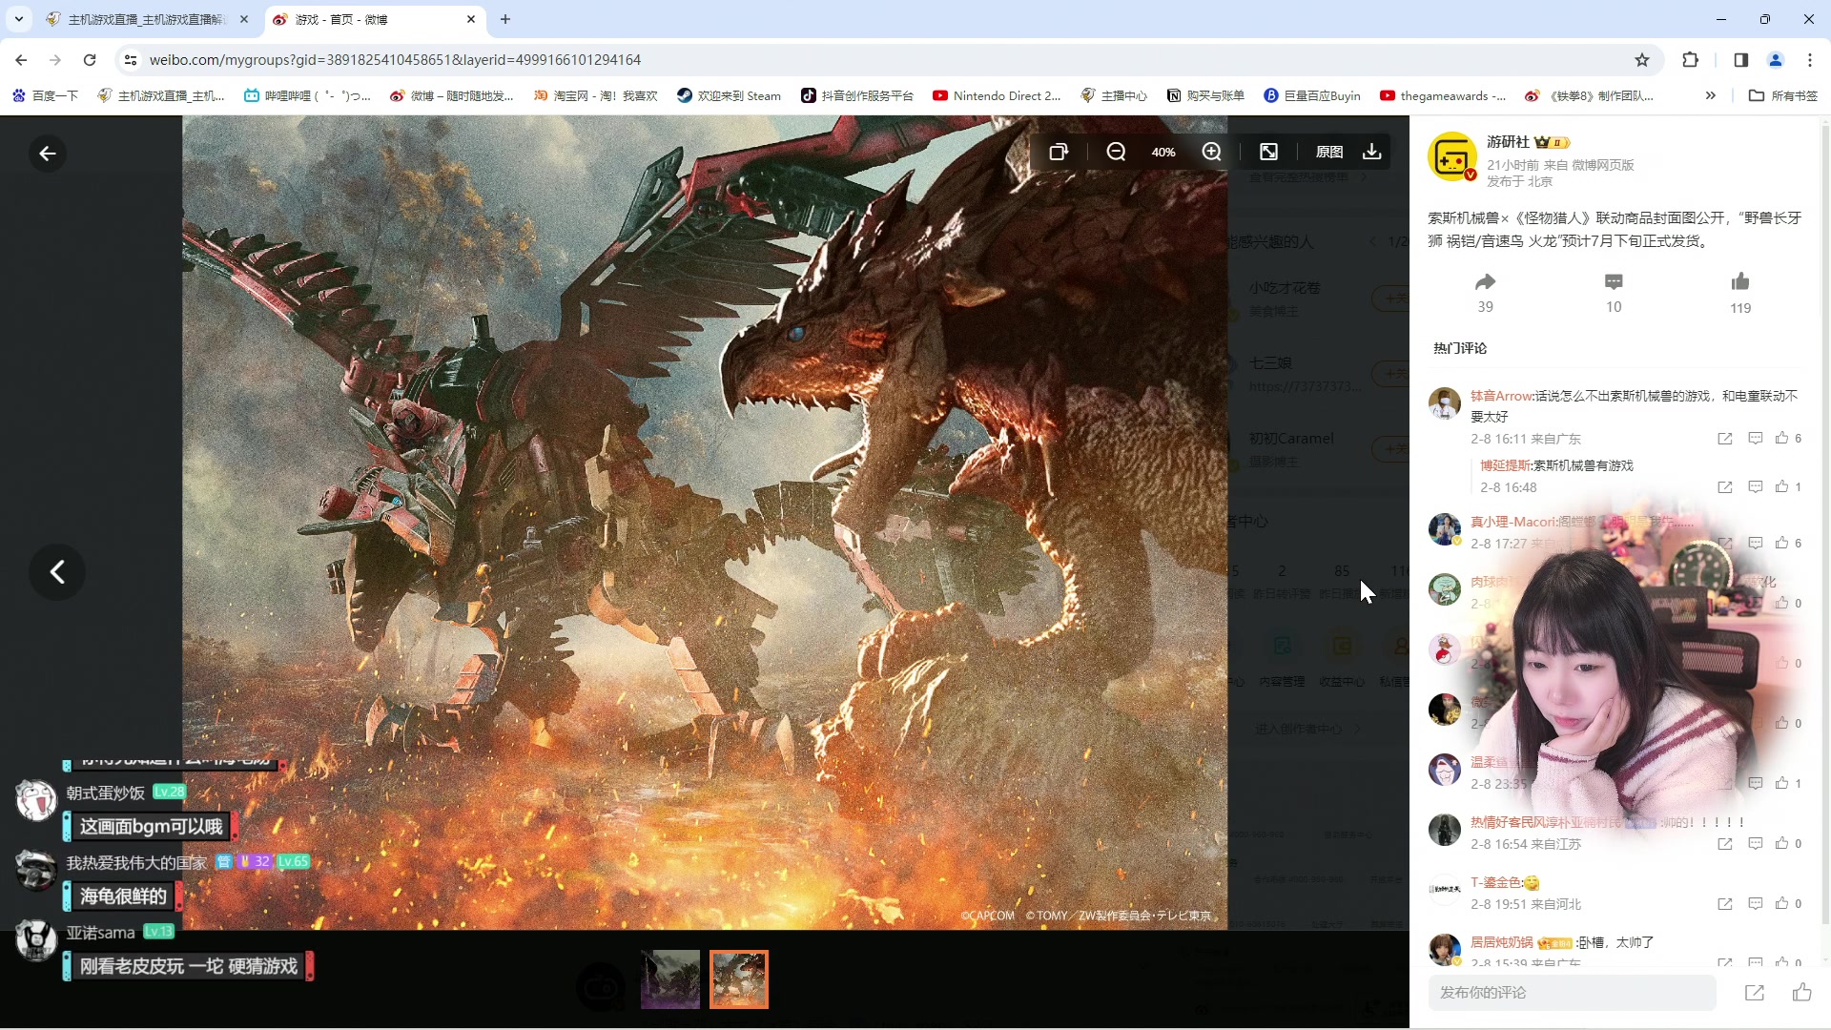Open the 欢迎来到 Steam bookmark
Viewport: 1831px width, 1030px height.
[x=730, y=95]
